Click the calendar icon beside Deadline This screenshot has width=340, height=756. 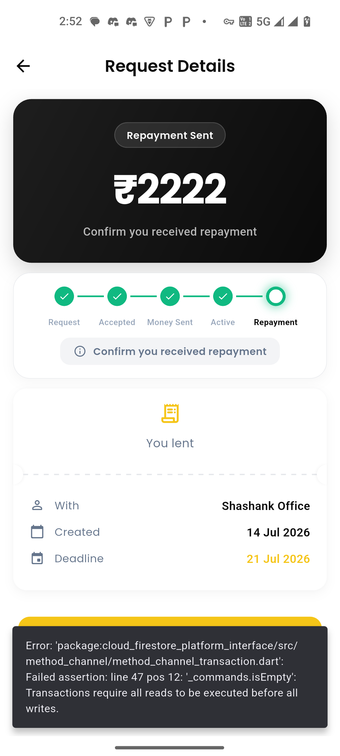tap(37, 558)
